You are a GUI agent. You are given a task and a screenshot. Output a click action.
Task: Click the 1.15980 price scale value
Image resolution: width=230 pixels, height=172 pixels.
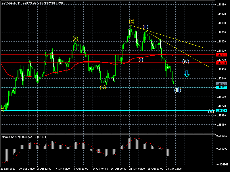coord(221,116)
